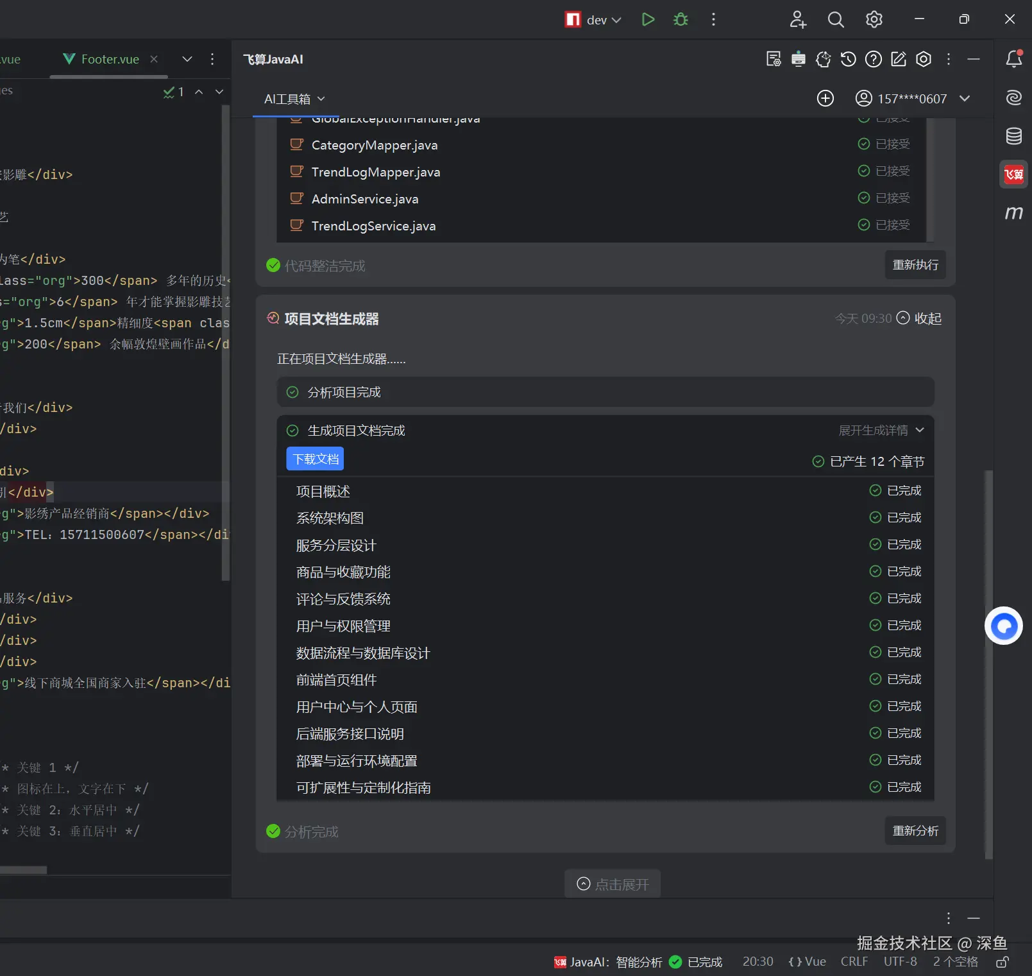Click the editor vertical scrollbar
The height and width of the screenshot is (976, 1032).
(x=225, y=343)
